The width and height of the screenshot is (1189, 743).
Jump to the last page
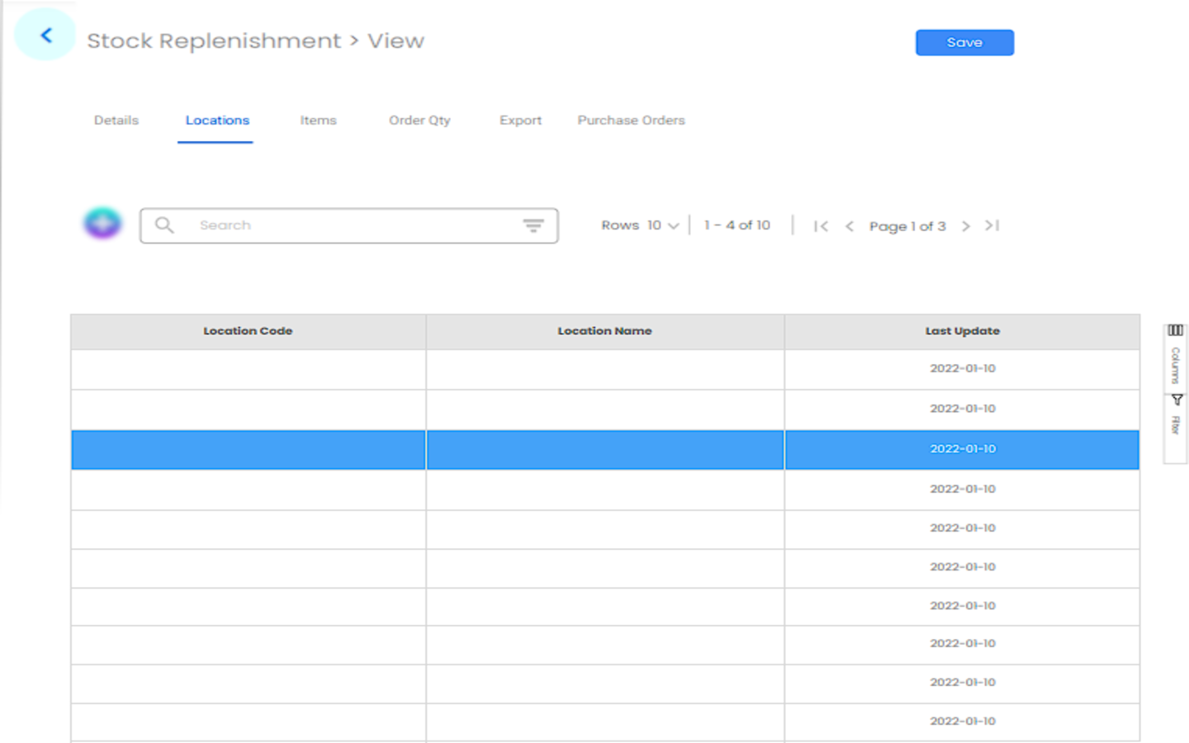click(x=992, y=226)
